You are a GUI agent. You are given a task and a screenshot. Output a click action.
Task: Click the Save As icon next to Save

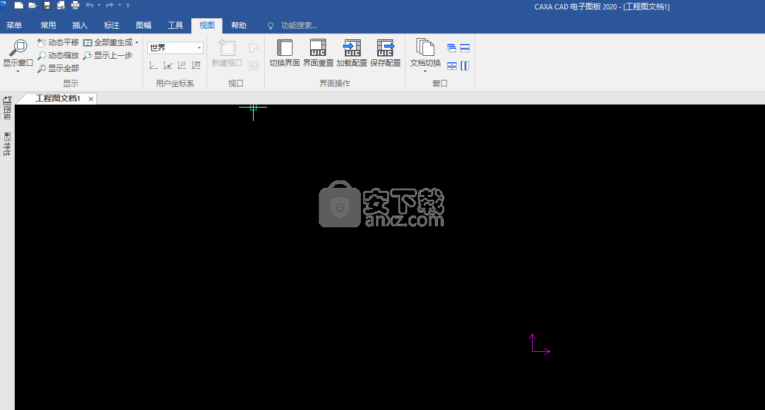click(x=61, y=5)
